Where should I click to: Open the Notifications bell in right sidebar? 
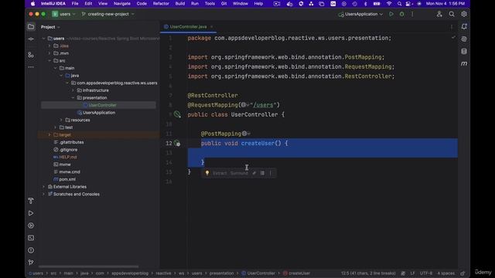coord(464,27)
